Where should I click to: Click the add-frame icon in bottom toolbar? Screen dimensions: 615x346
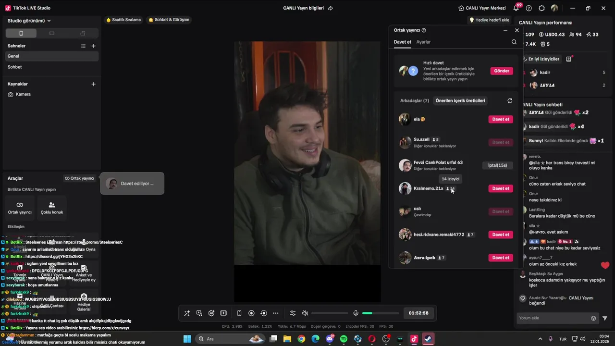click(x=223, y=313)
